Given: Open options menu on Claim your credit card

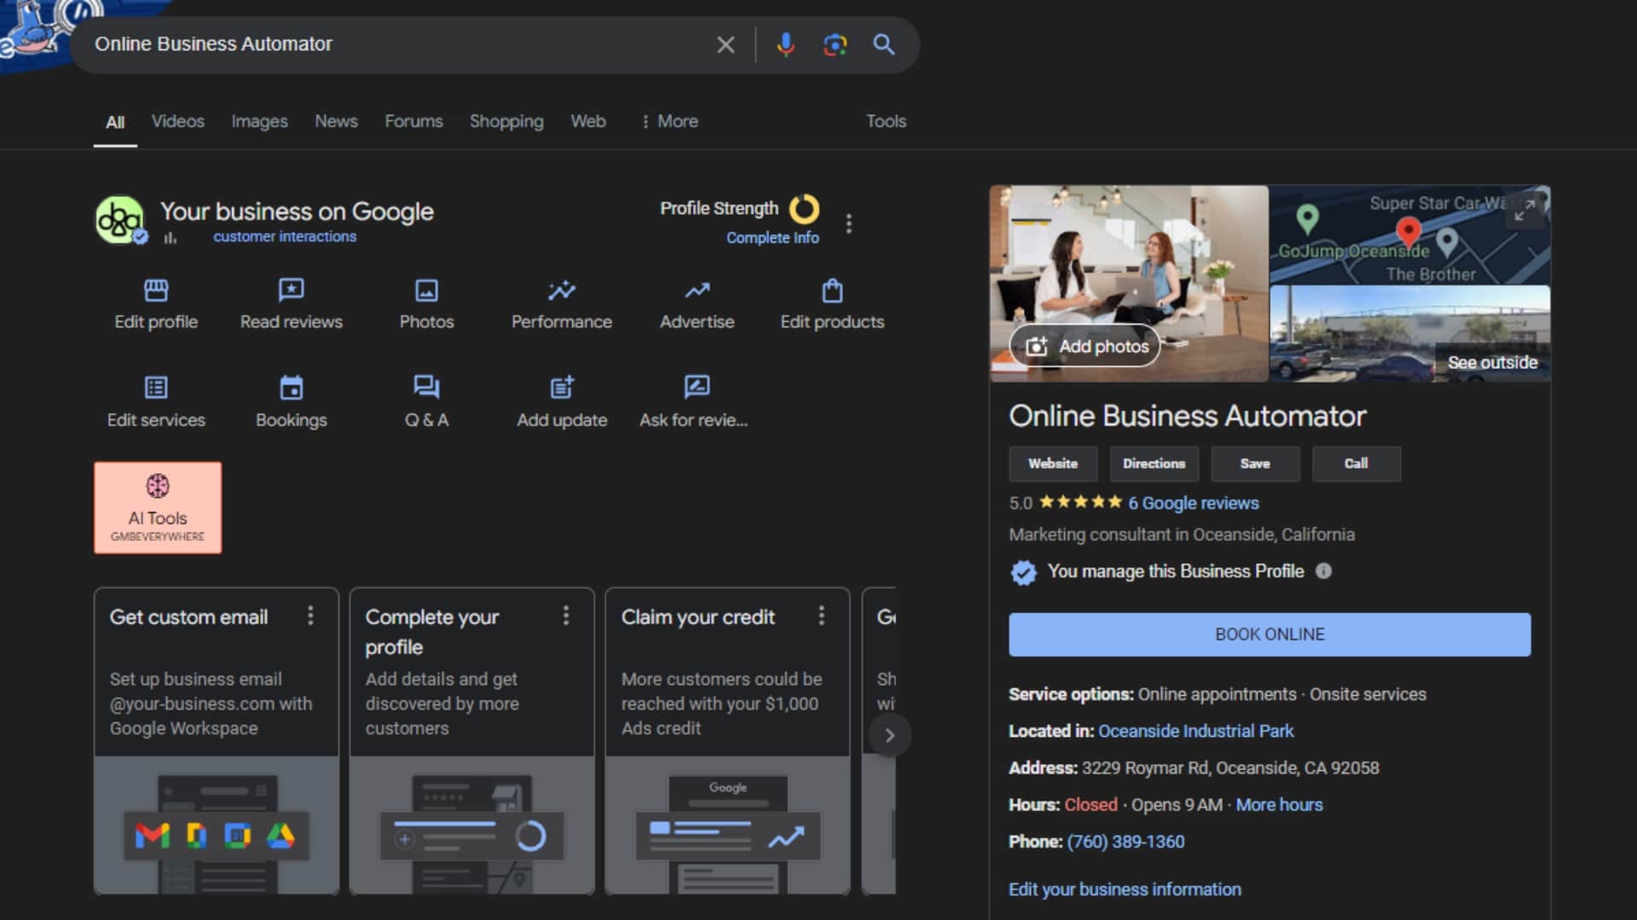Looking at the screenshot, I should pyautogui.click(x=822, y=616).
